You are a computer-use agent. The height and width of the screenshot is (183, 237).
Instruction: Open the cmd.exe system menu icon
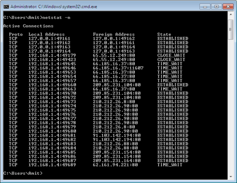pos(6,7)
